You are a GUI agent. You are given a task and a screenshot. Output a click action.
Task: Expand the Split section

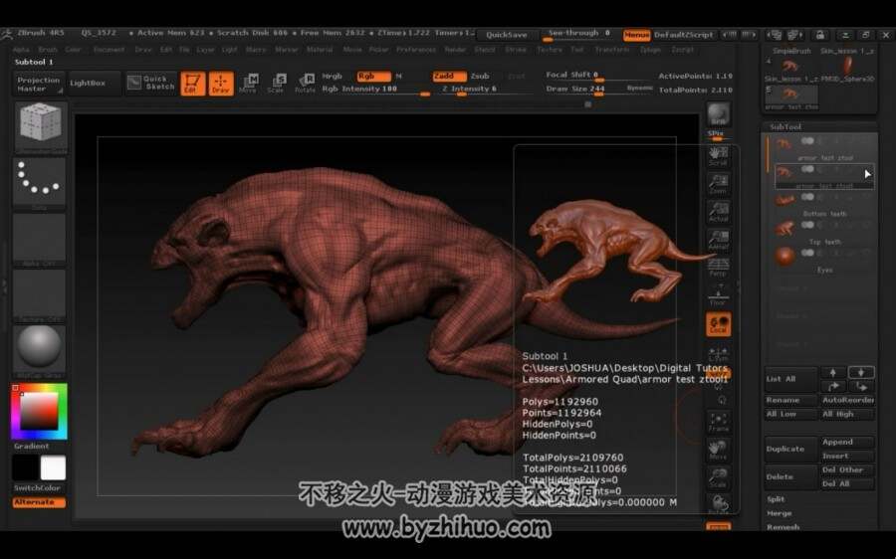(776, 499)
